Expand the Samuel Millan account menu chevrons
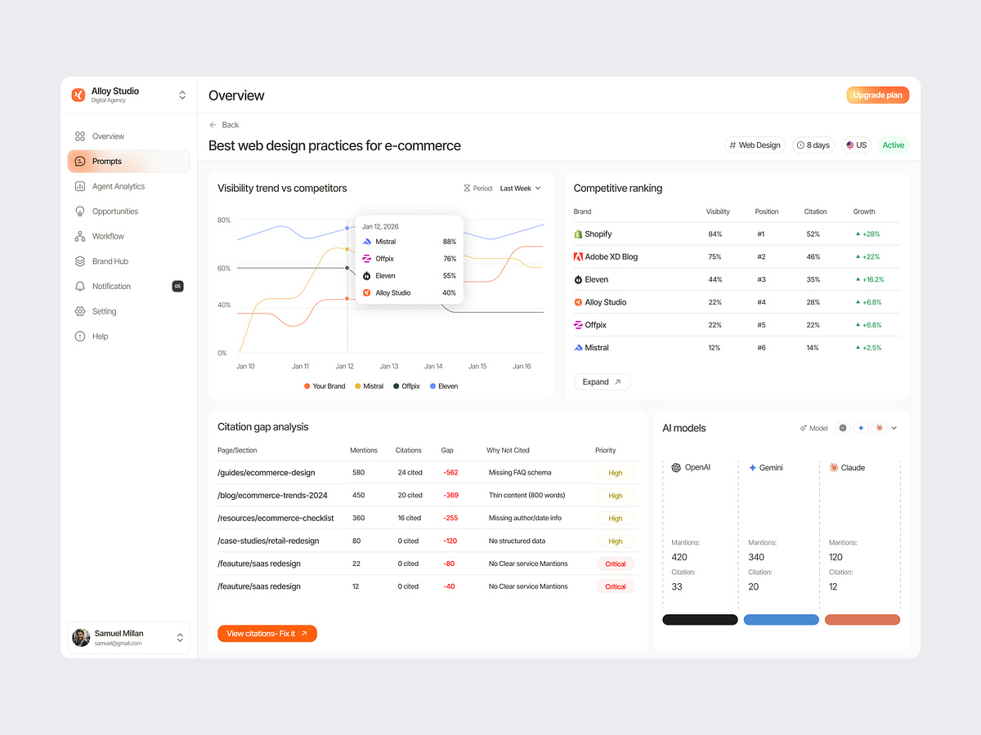The image size is (981, 735). tap(180, 638)
